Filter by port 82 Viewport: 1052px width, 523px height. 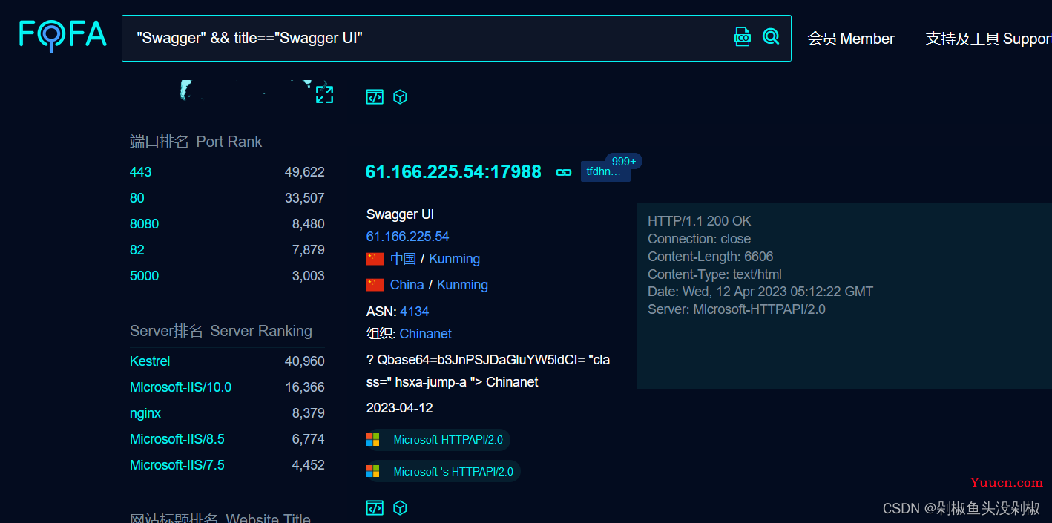point(137,250)
